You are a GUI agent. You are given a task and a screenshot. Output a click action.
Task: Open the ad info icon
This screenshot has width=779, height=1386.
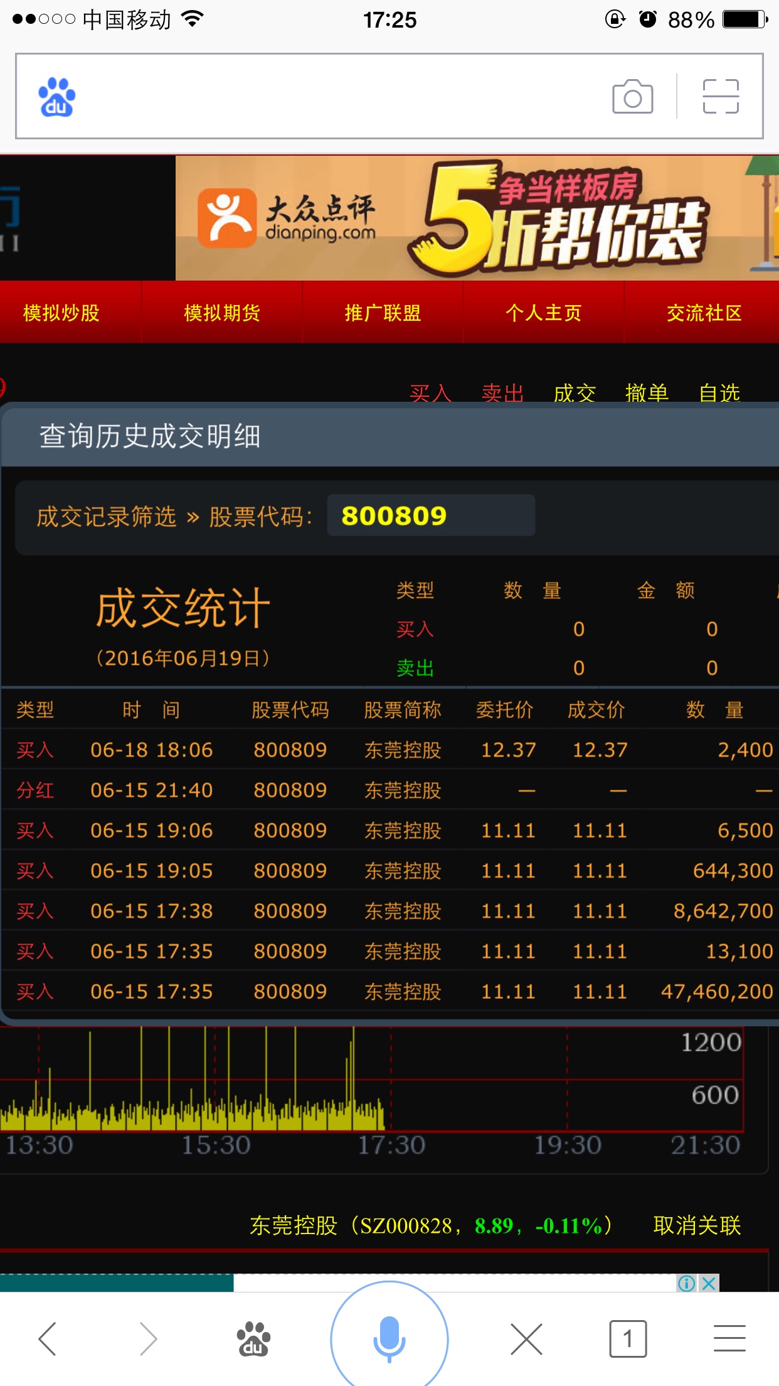[x=686, y=1283]
